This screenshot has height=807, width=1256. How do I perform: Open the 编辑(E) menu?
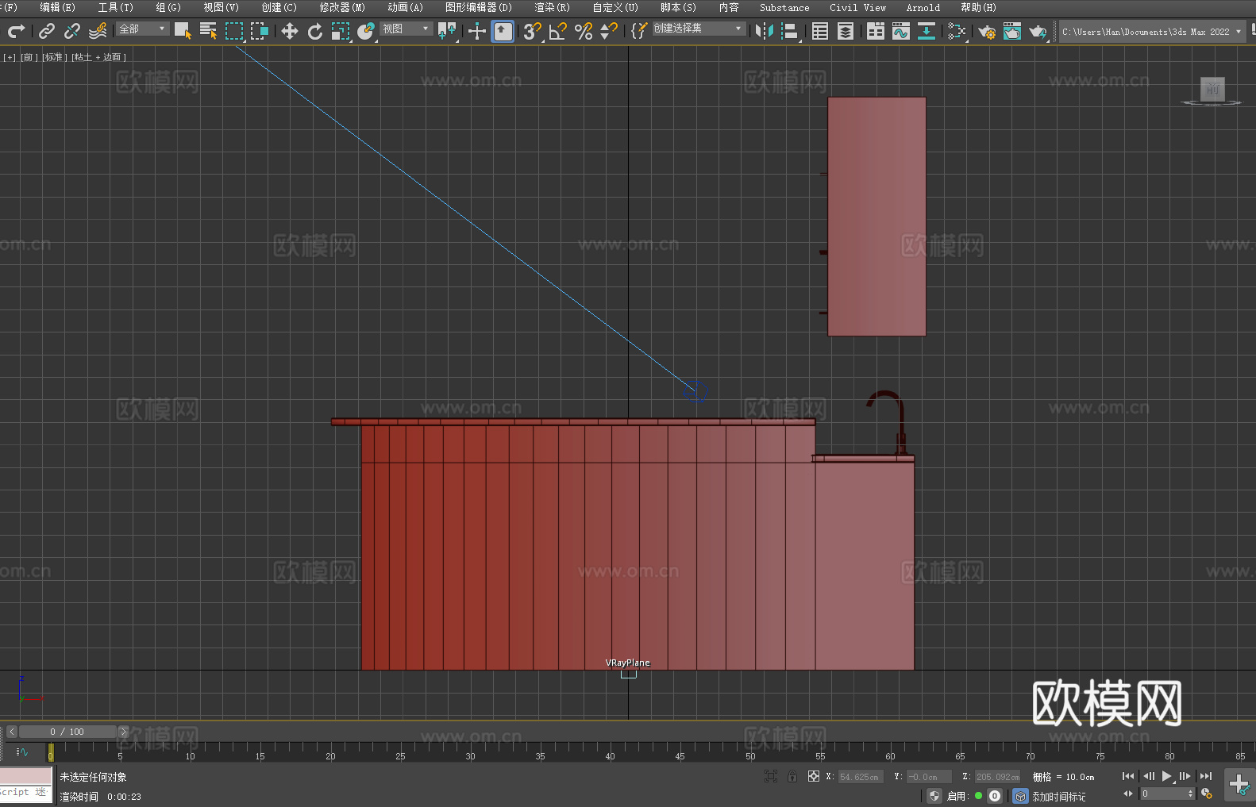coord(57,7)
